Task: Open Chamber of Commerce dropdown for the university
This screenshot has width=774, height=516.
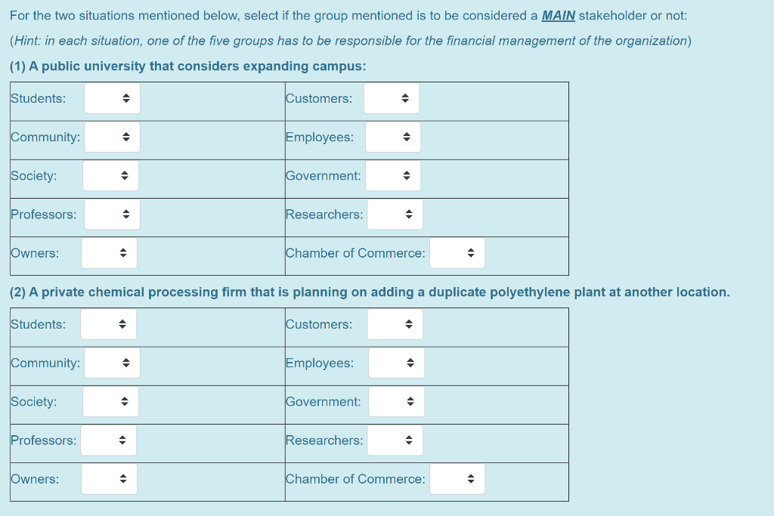Action: [457, 252]
